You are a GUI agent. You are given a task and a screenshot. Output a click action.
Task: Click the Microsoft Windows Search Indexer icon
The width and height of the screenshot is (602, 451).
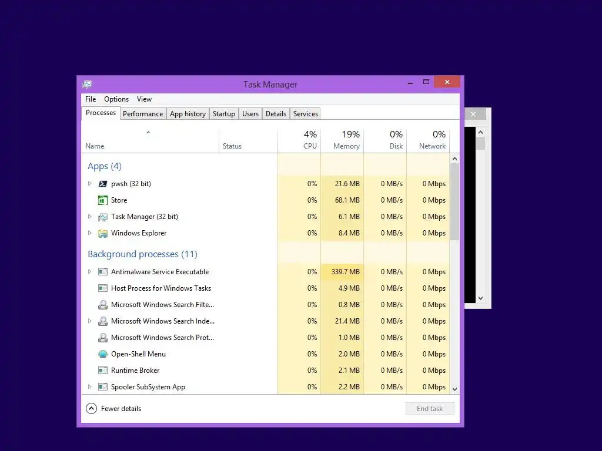click(102, 321)
